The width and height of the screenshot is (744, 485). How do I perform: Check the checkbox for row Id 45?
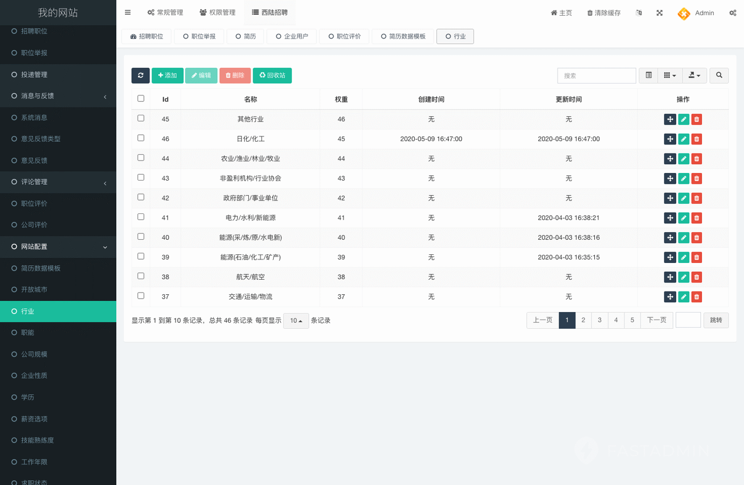coord(141,119)
